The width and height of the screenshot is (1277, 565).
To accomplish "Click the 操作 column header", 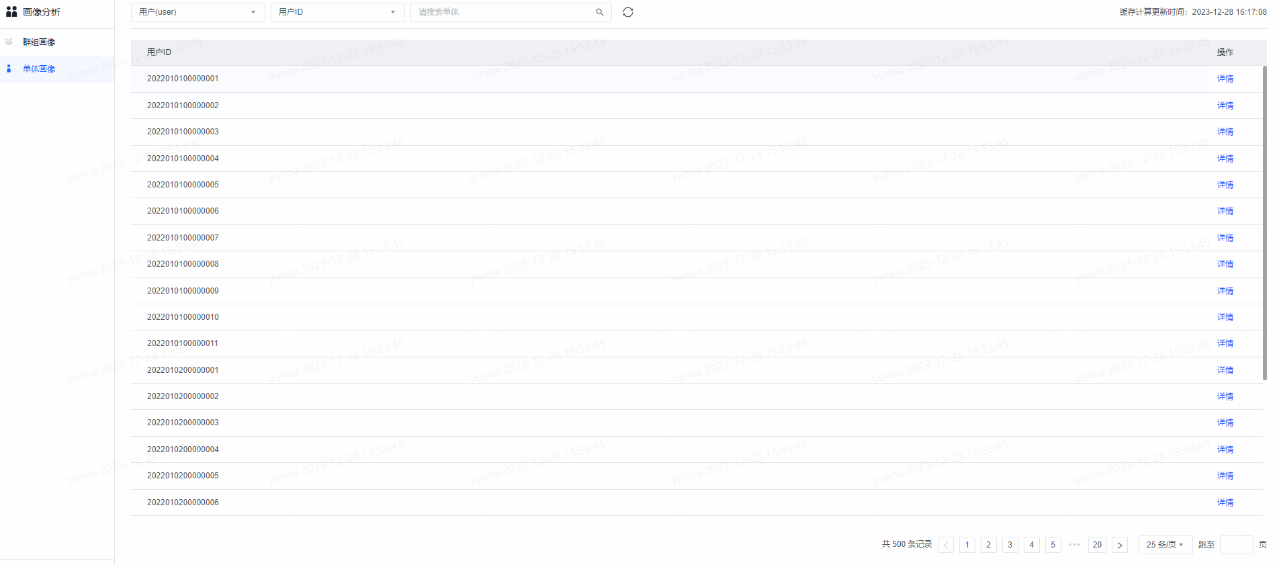I will [1225, 52].
